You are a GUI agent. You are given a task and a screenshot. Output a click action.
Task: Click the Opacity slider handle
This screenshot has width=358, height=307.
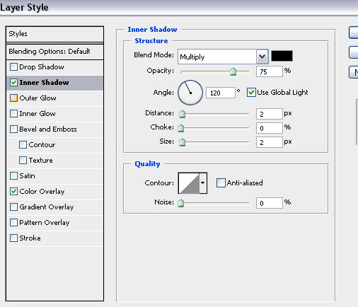pyautogui.click(x=233, y=71)
